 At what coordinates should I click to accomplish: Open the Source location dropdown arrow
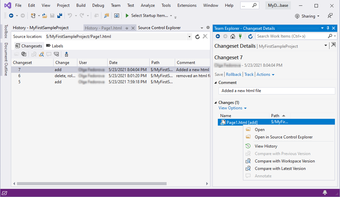189,37
